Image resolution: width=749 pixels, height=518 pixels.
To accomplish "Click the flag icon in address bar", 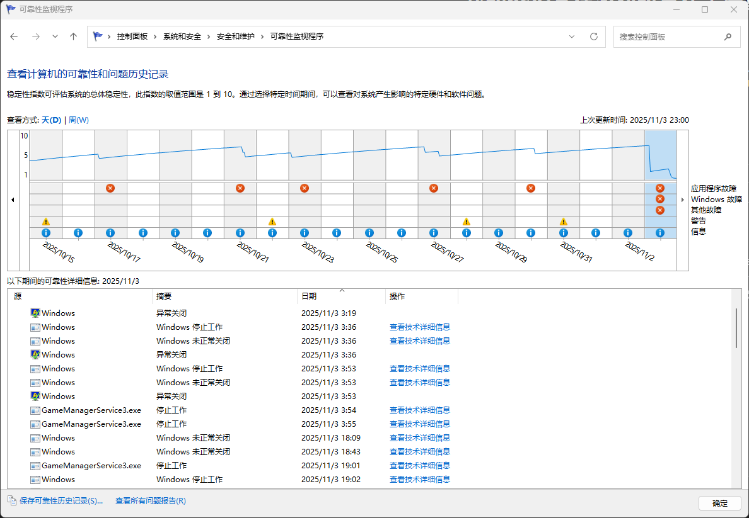I will (x=98, y=37).
